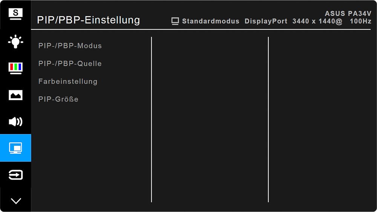Open the Input Select icon
Viewport: 377px width, 212px height.
click(15, 175)
